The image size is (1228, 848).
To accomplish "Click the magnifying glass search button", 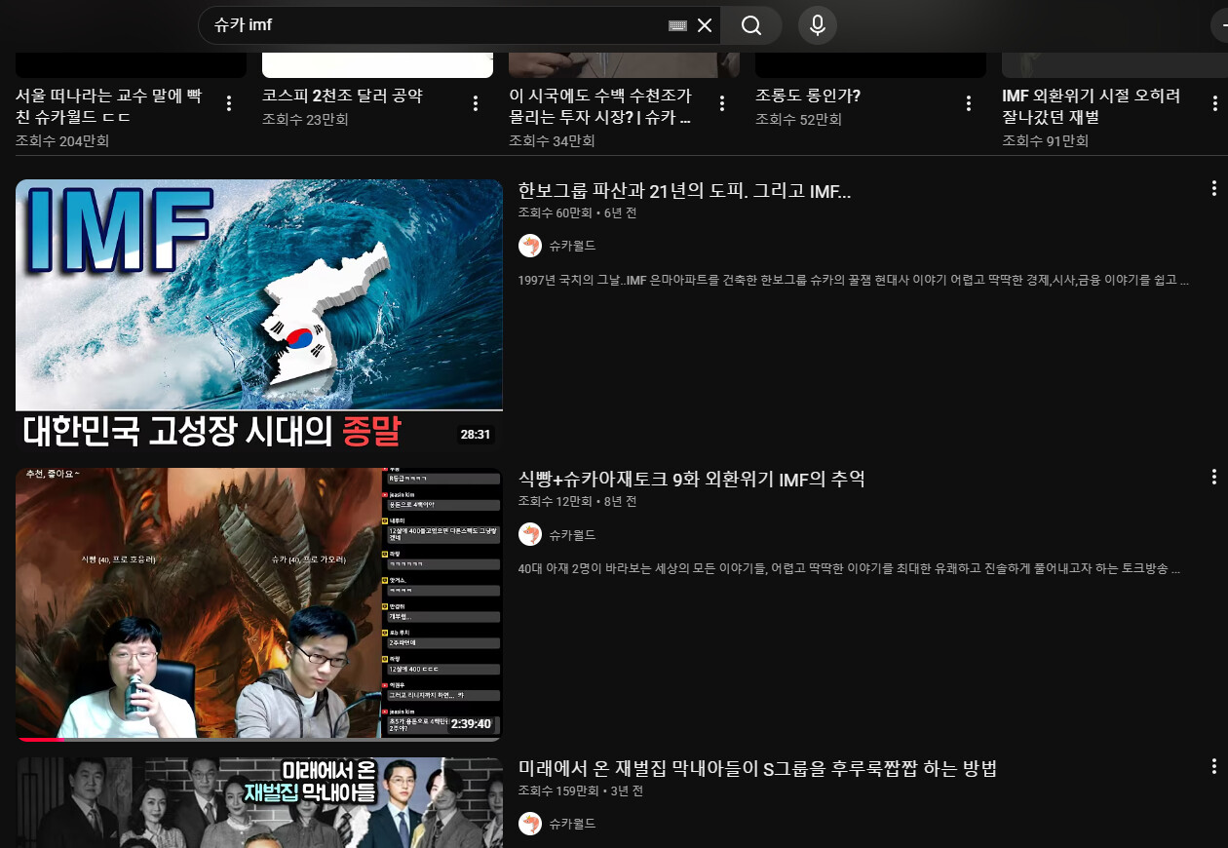I will click(x=750, y=25).
